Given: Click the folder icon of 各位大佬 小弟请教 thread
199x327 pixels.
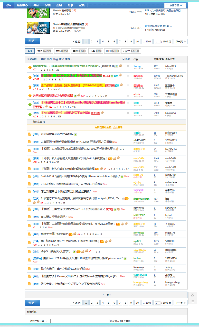Looking at the screenshot, I should click(x=30, y=284).
